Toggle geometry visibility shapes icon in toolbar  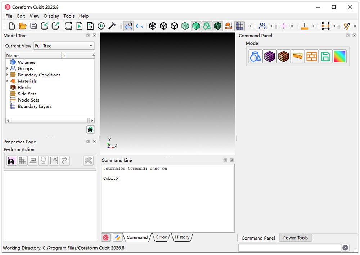coord(207,26)
